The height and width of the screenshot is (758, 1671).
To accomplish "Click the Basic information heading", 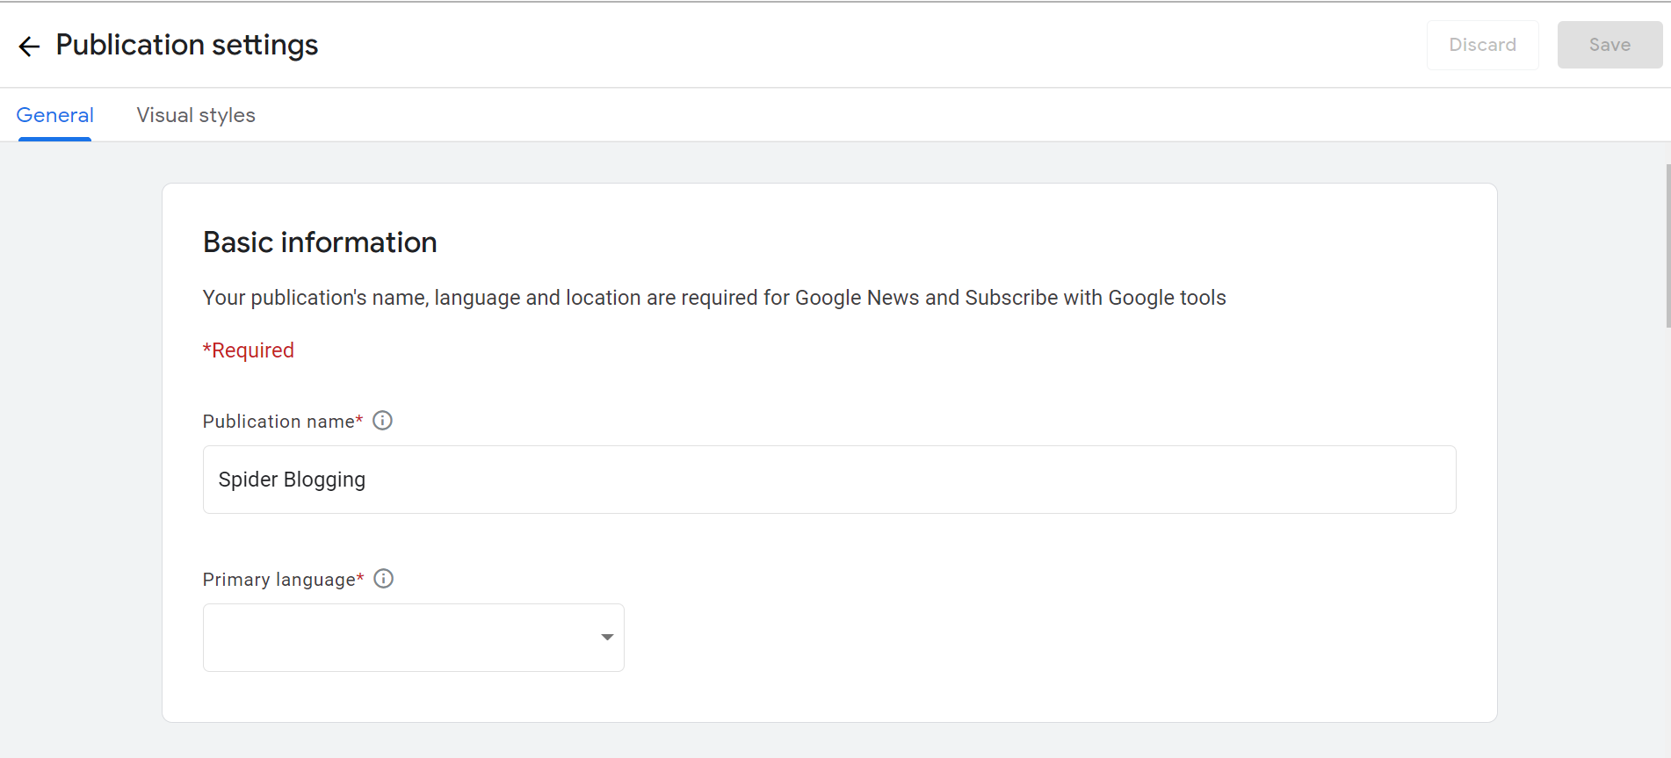I will coord(320,242).
